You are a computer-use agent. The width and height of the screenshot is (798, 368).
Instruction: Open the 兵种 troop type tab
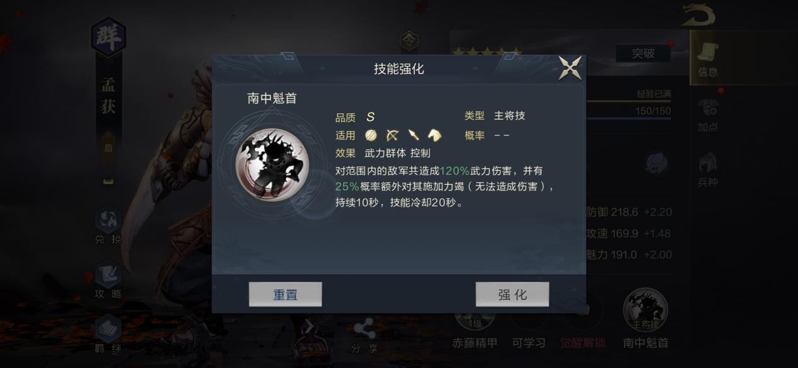coord(708,170)
